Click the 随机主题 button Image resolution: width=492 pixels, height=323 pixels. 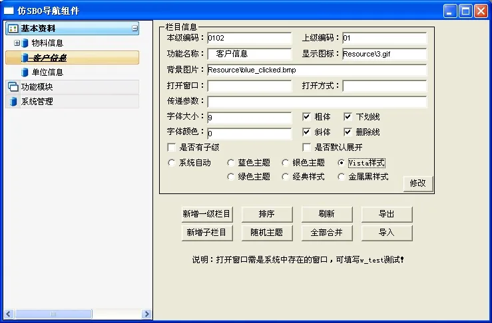(x=267, y=233)
